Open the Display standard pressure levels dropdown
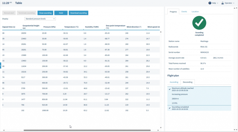 click(x=40, y=19)
